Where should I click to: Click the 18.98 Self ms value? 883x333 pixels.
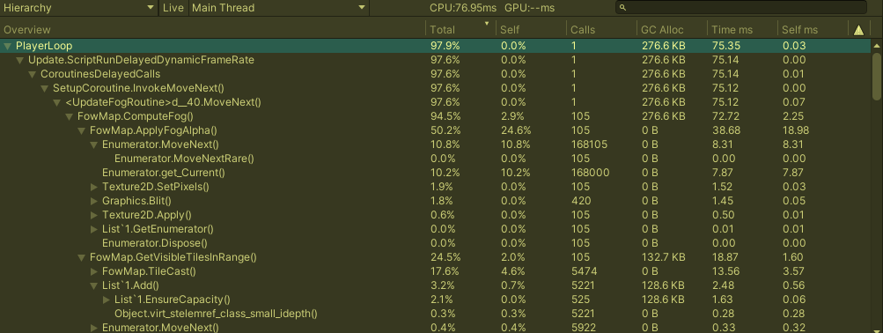[x=796, y=130]
